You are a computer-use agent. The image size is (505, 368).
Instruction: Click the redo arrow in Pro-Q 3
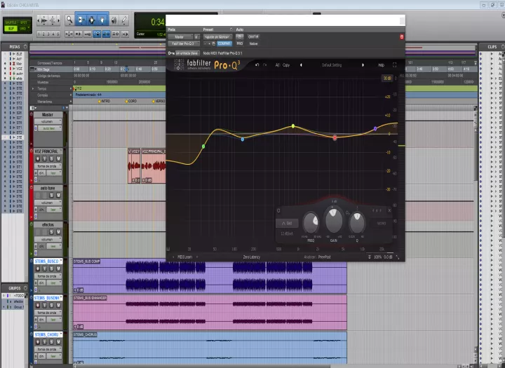click(x=264, y=65)
